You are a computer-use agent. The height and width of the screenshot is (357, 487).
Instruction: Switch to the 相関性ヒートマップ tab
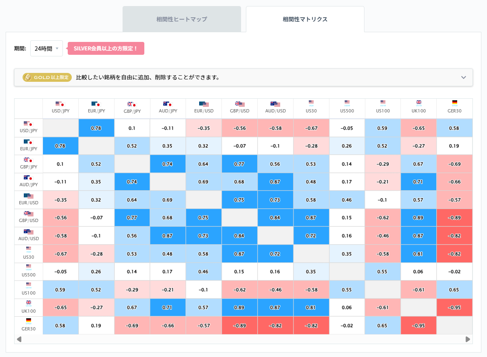coord(181,18)
